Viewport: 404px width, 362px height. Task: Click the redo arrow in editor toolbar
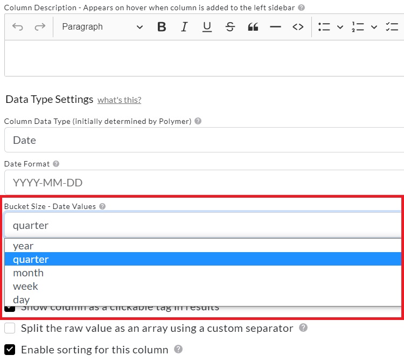pyautogui.click(x=40, y=27)
